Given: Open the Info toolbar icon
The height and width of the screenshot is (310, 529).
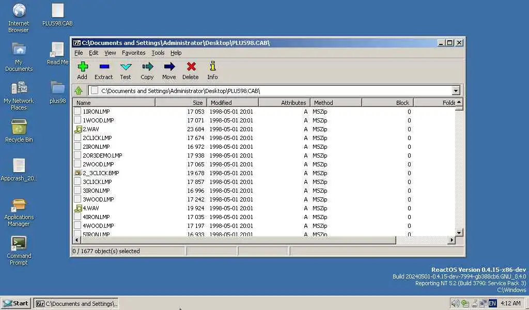Looking at the screenshot, I should [212, 67].
